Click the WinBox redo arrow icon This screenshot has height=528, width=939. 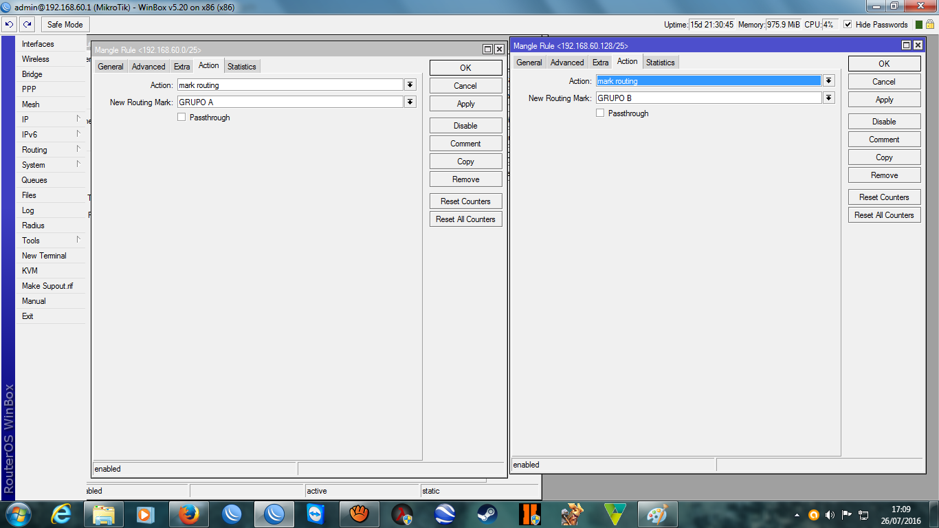point(27,25)
